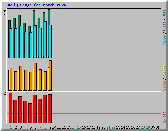
Task: Click the 'Files' legend label
Action: [x=164, y=26]
